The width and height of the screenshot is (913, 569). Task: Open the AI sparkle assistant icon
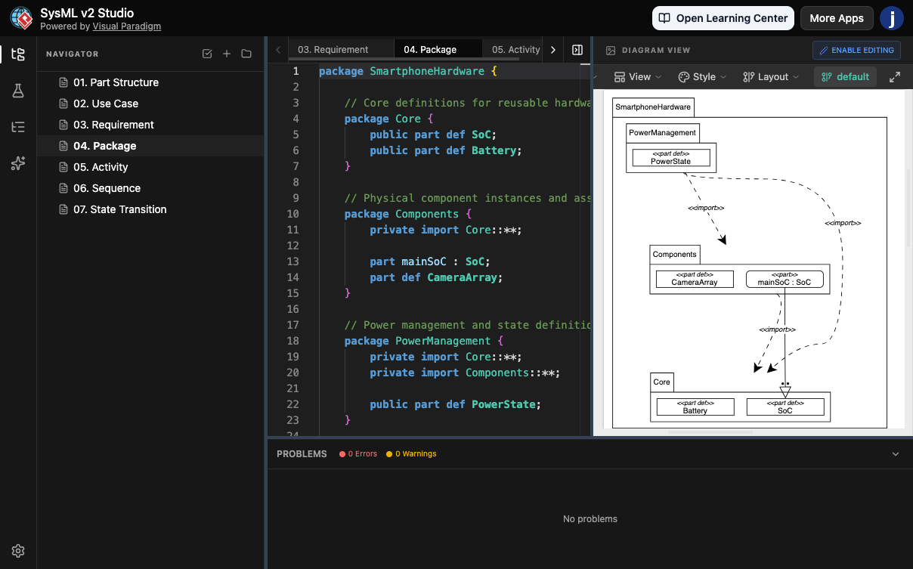tap(18, 163)
